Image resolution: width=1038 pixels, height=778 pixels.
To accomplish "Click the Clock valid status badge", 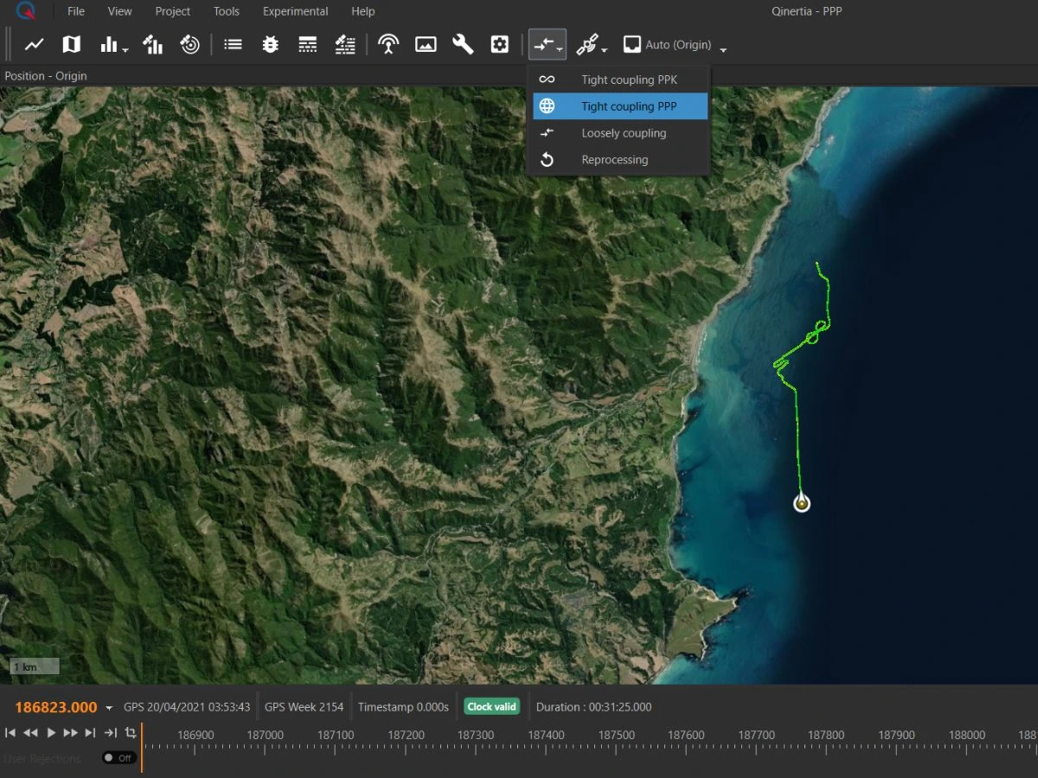I will point(491,707).
